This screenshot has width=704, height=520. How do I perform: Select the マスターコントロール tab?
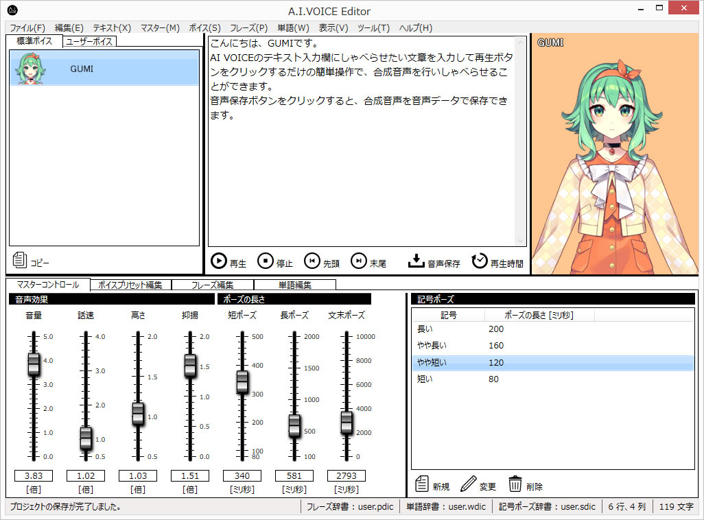click(x=47, y=285)
